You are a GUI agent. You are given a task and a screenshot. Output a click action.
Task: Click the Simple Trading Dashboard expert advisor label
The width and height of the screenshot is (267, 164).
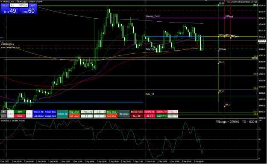pos(241,2)
